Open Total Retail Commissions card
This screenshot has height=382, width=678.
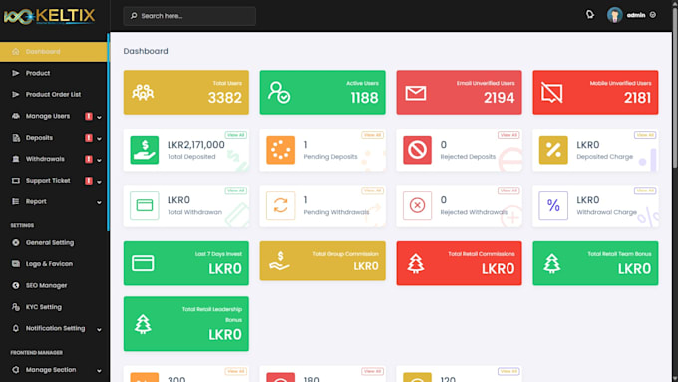point(460,263)
